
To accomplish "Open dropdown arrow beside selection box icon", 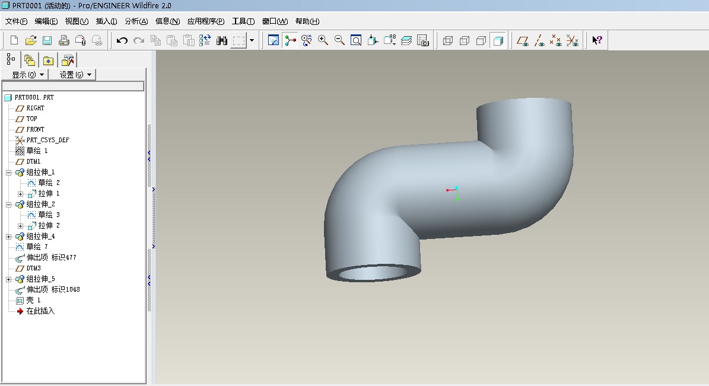I will pyautogui.click(x=252, y=40).
